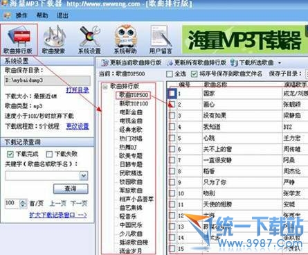Check the box for song 5 心跳

[172, 138]
